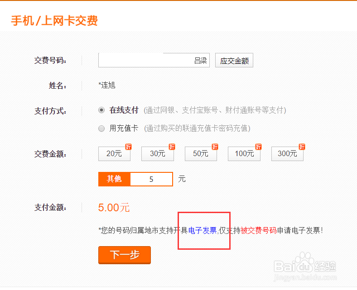357x290 pixels.
Task: Click the 通过购买的联通充值卡密码充值 description text
Action: coord(197,128)
